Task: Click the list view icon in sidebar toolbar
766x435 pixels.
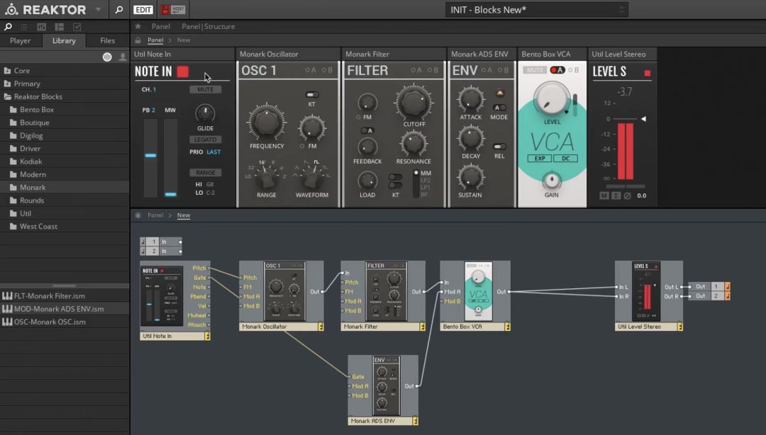Action: tap(24, 27)
